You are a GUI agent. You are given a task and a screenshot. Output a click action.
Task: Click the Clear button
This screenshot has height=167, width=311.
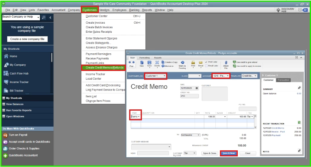coord(248,153)
